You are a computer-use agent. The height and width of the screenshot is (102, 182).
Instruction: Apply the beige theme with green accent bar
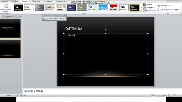click(x=50, y=8)
